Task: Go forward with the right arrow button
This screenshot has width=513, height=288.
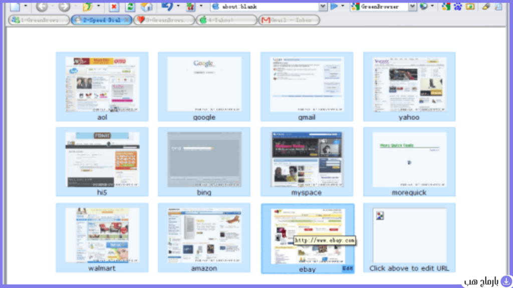Action: (x=64, y=6)
